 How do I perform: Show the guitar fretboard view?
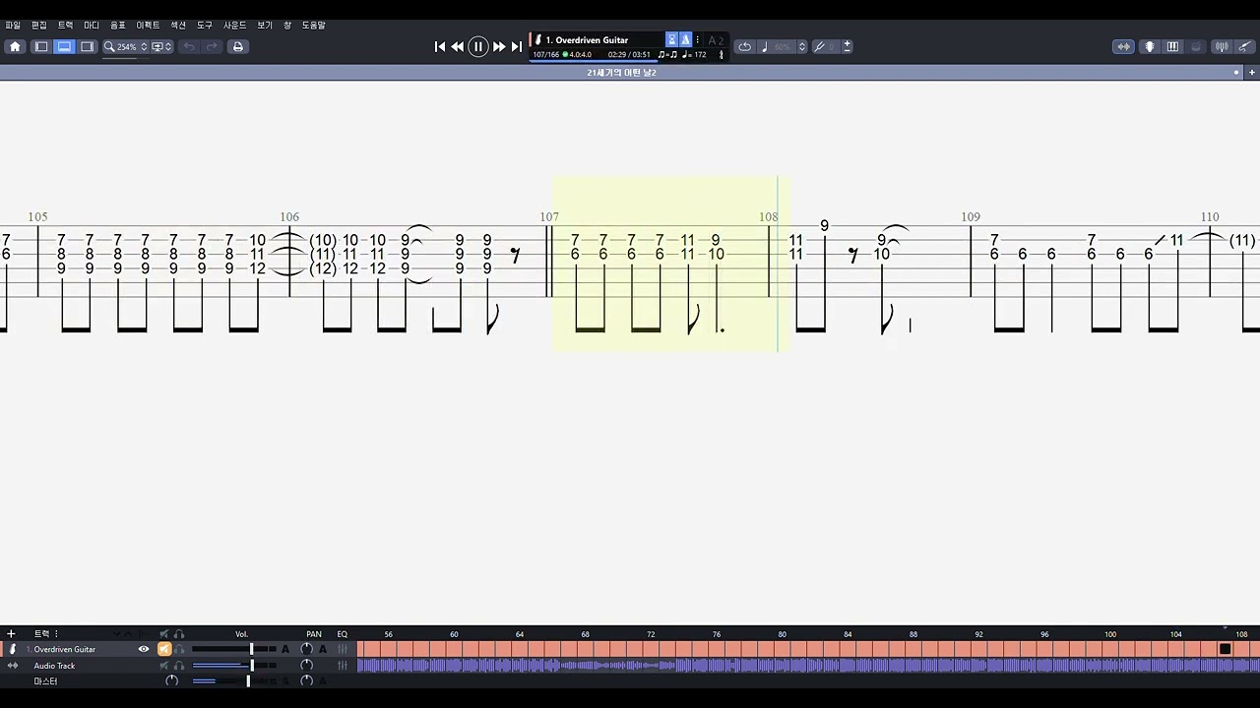1149,46
